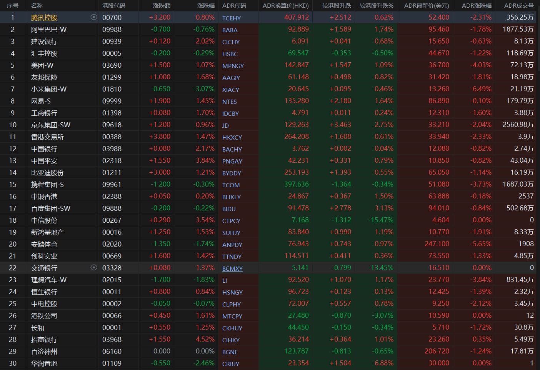
Task: Click the BABA ADR code
Action: [230, 30]
